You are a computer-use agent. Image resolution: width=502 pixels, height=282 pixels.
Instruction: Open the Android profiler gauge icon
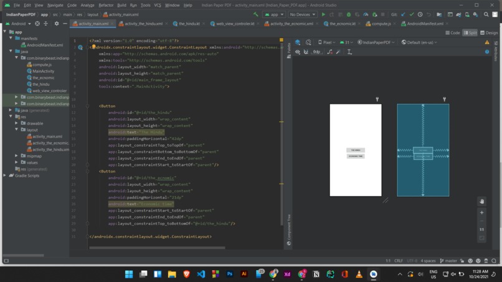(x=366, y=14)
